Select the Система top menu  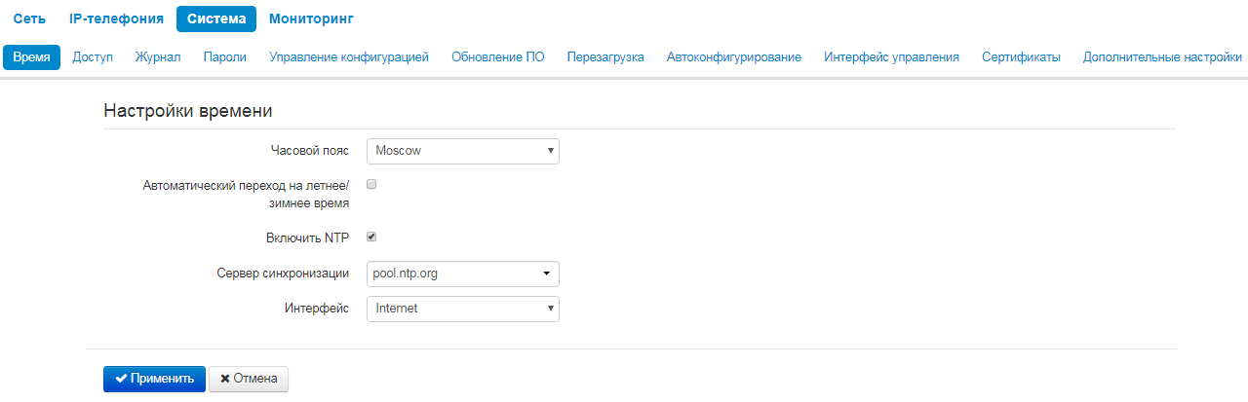tap(216, 18)
